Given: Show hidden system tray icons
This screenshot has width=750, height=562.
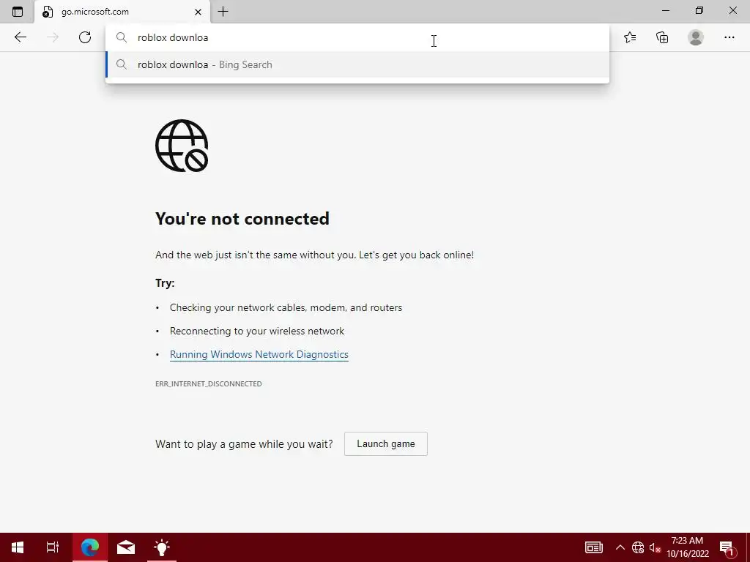Looking at the screenshot, I should 620,547.
